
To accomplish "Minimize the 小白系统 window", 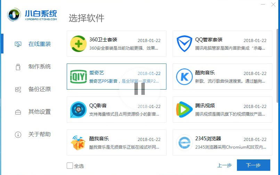I will click(263, 4).
